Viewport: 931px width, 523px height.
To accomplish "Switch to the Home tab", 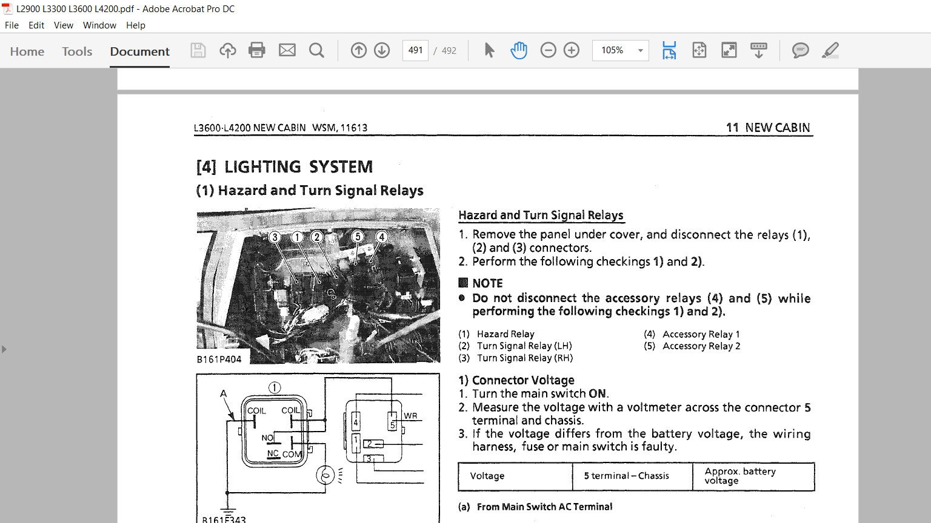I will click(27, 51).
